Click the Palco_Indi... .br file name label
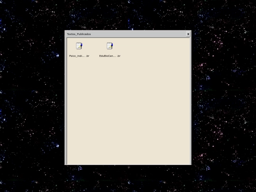 coord(79,56)
